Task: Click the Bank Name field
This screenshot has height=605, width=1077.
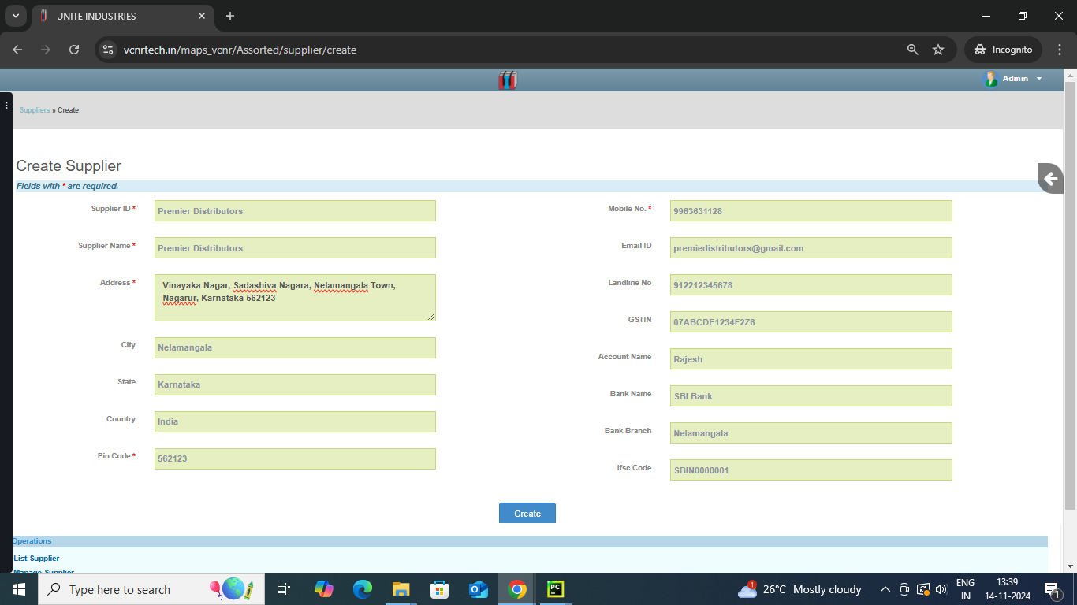Action: point(811,395)
